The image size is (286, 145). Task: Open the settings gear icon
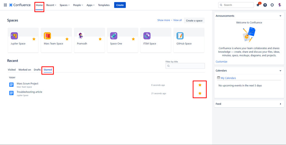click(272, 5)
